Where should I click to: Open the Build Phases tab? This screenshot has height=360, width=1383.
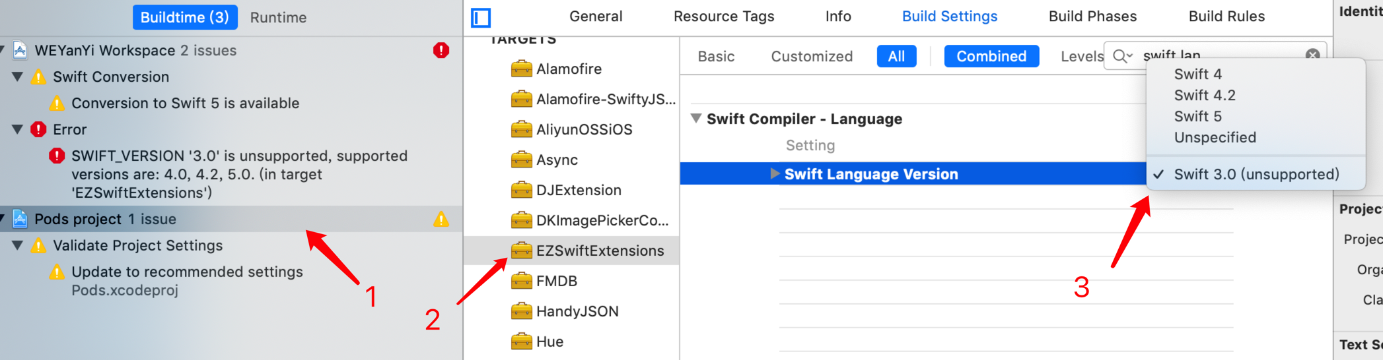pyautogui.click(x=1092, y=16)
